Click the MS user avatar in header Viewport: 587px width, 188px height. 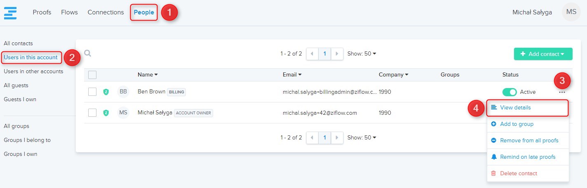(571, 12)
